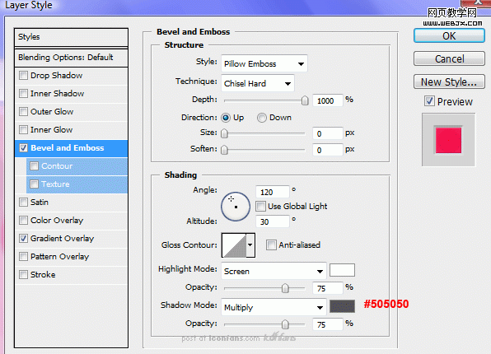Image resolution: width=491 pixels, height=354 pixels.
Task: Click the Soften slider handle
Action: click(224, 150)
